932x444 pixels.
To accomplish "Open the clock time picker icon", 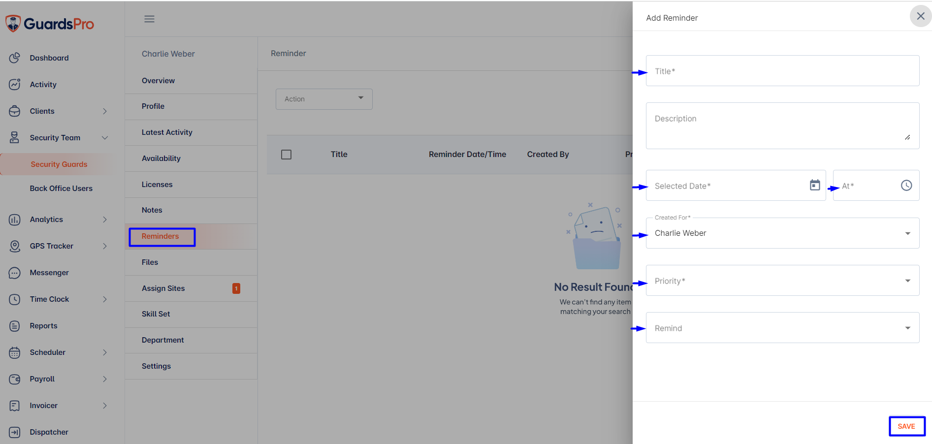I will [x=906, y=185].
